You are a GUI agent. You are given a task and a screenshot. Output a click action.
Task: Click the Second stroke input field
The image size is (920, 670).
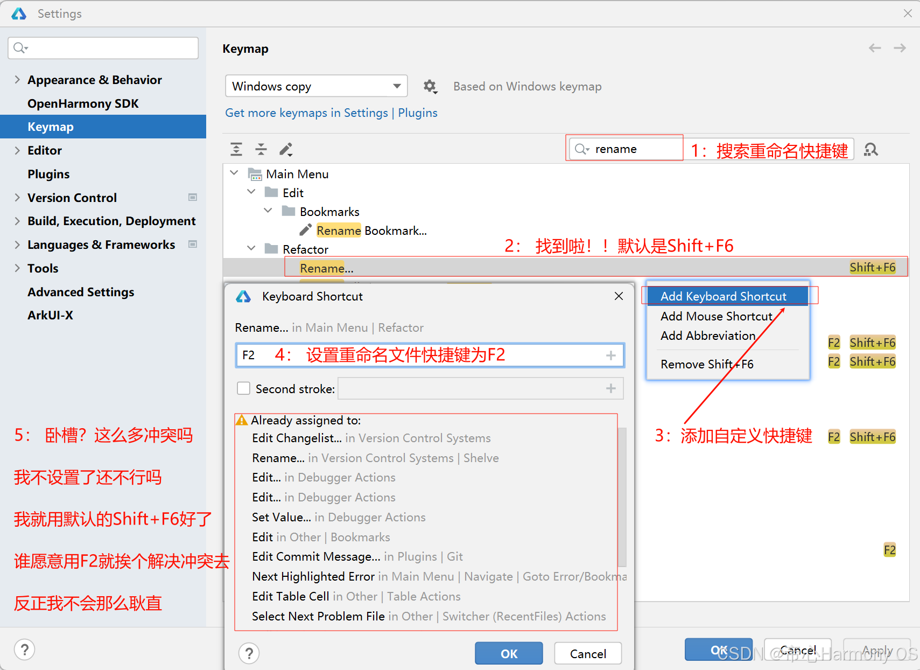480,388
